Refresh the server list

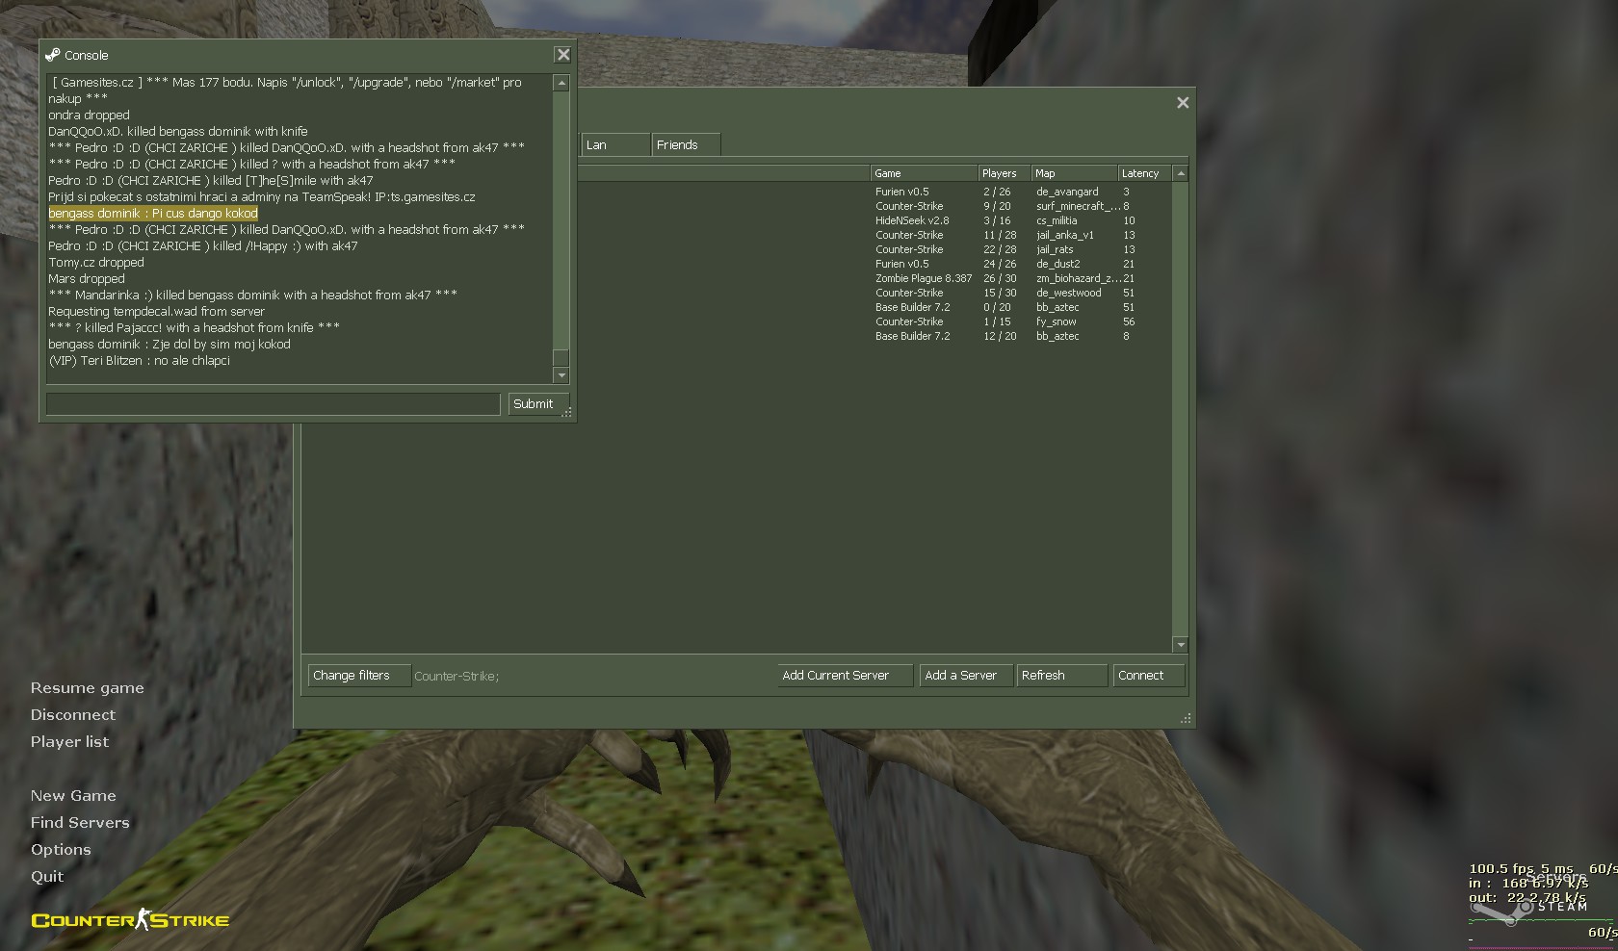(x=1062, y=676)
